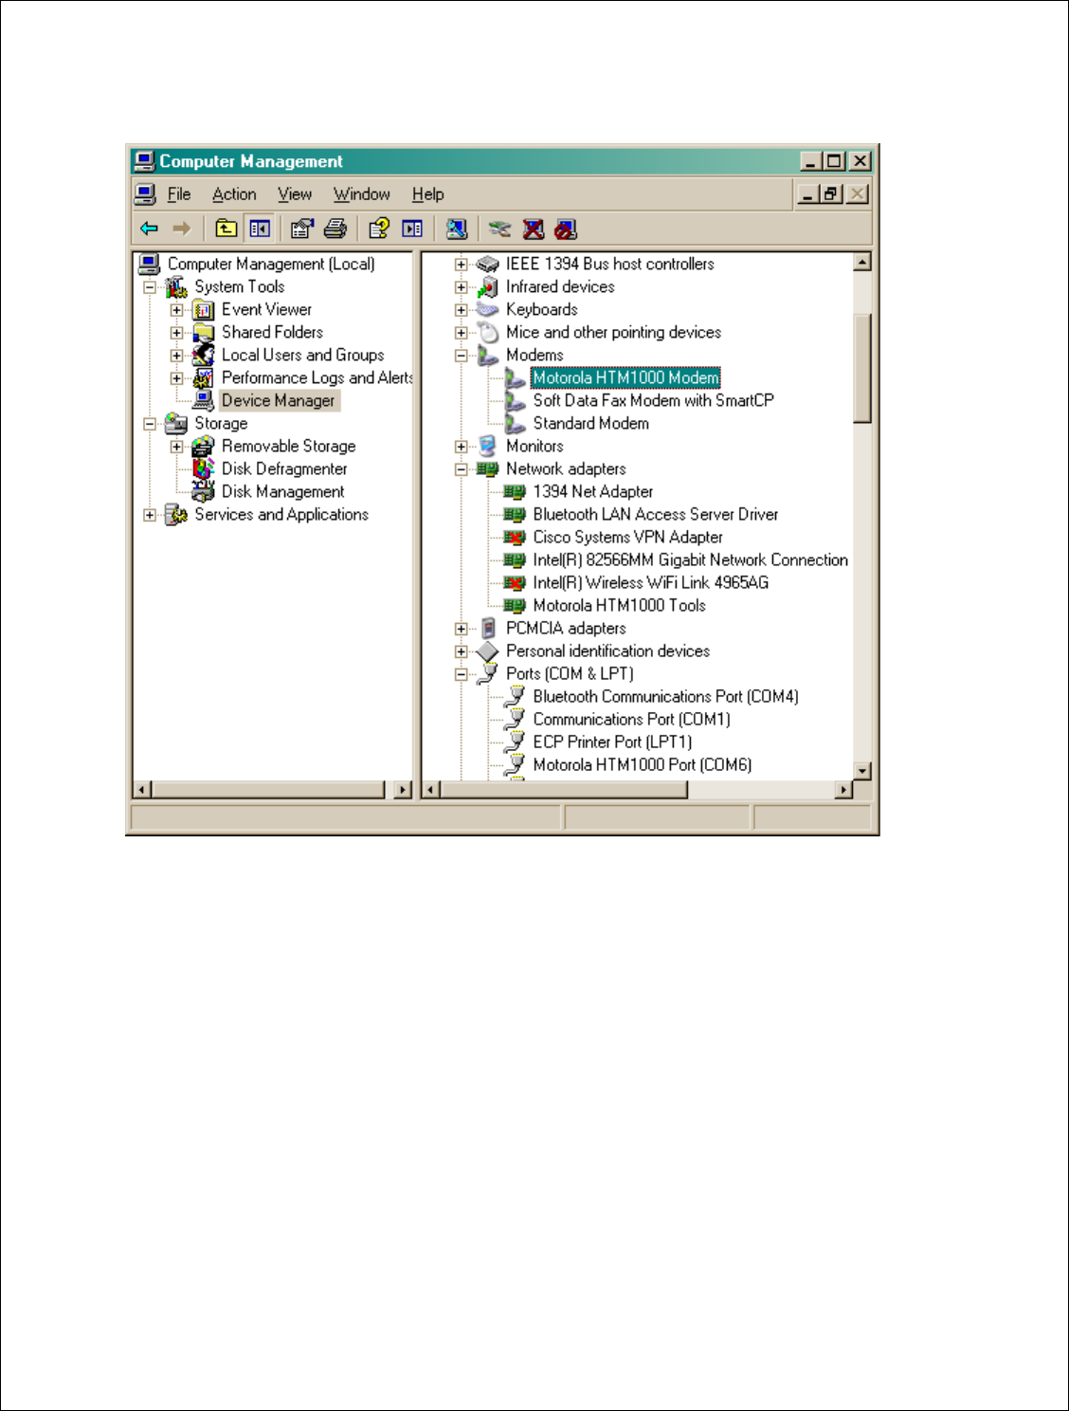Expand Mice and other pointing devices
Image resolution: width=1069 pixels, height=1411 pixels.
click(461, 333)
